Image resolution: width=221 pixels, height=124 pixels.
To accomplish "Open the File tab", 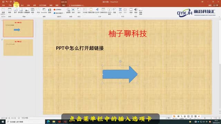I will [x=3, y=6].
